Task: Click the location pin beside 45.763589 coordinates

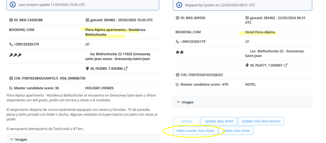Action: (x=87, y=69)
